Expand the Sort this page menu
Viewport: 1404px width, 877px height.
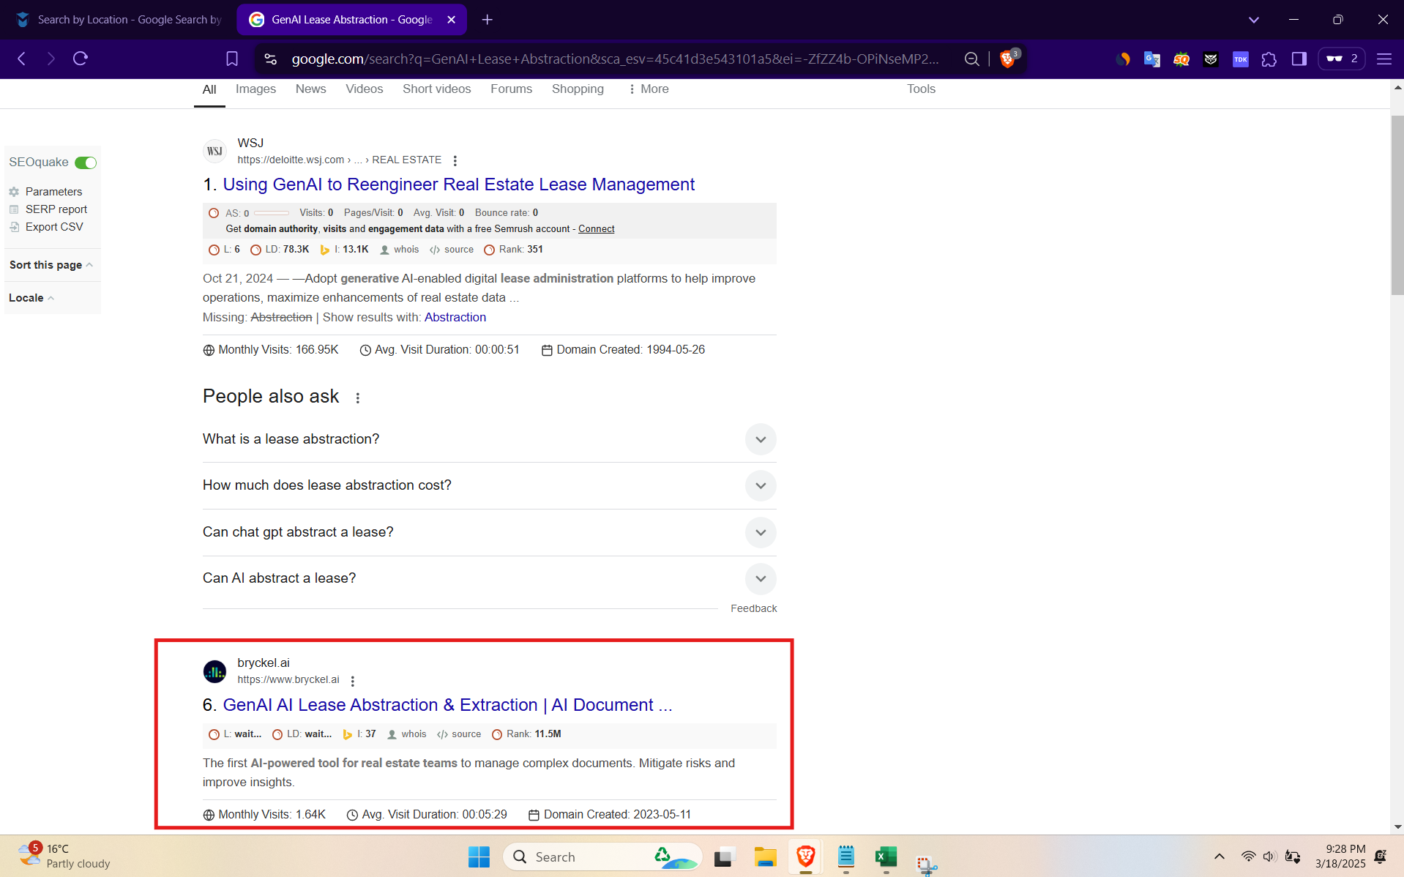point(51,265)
